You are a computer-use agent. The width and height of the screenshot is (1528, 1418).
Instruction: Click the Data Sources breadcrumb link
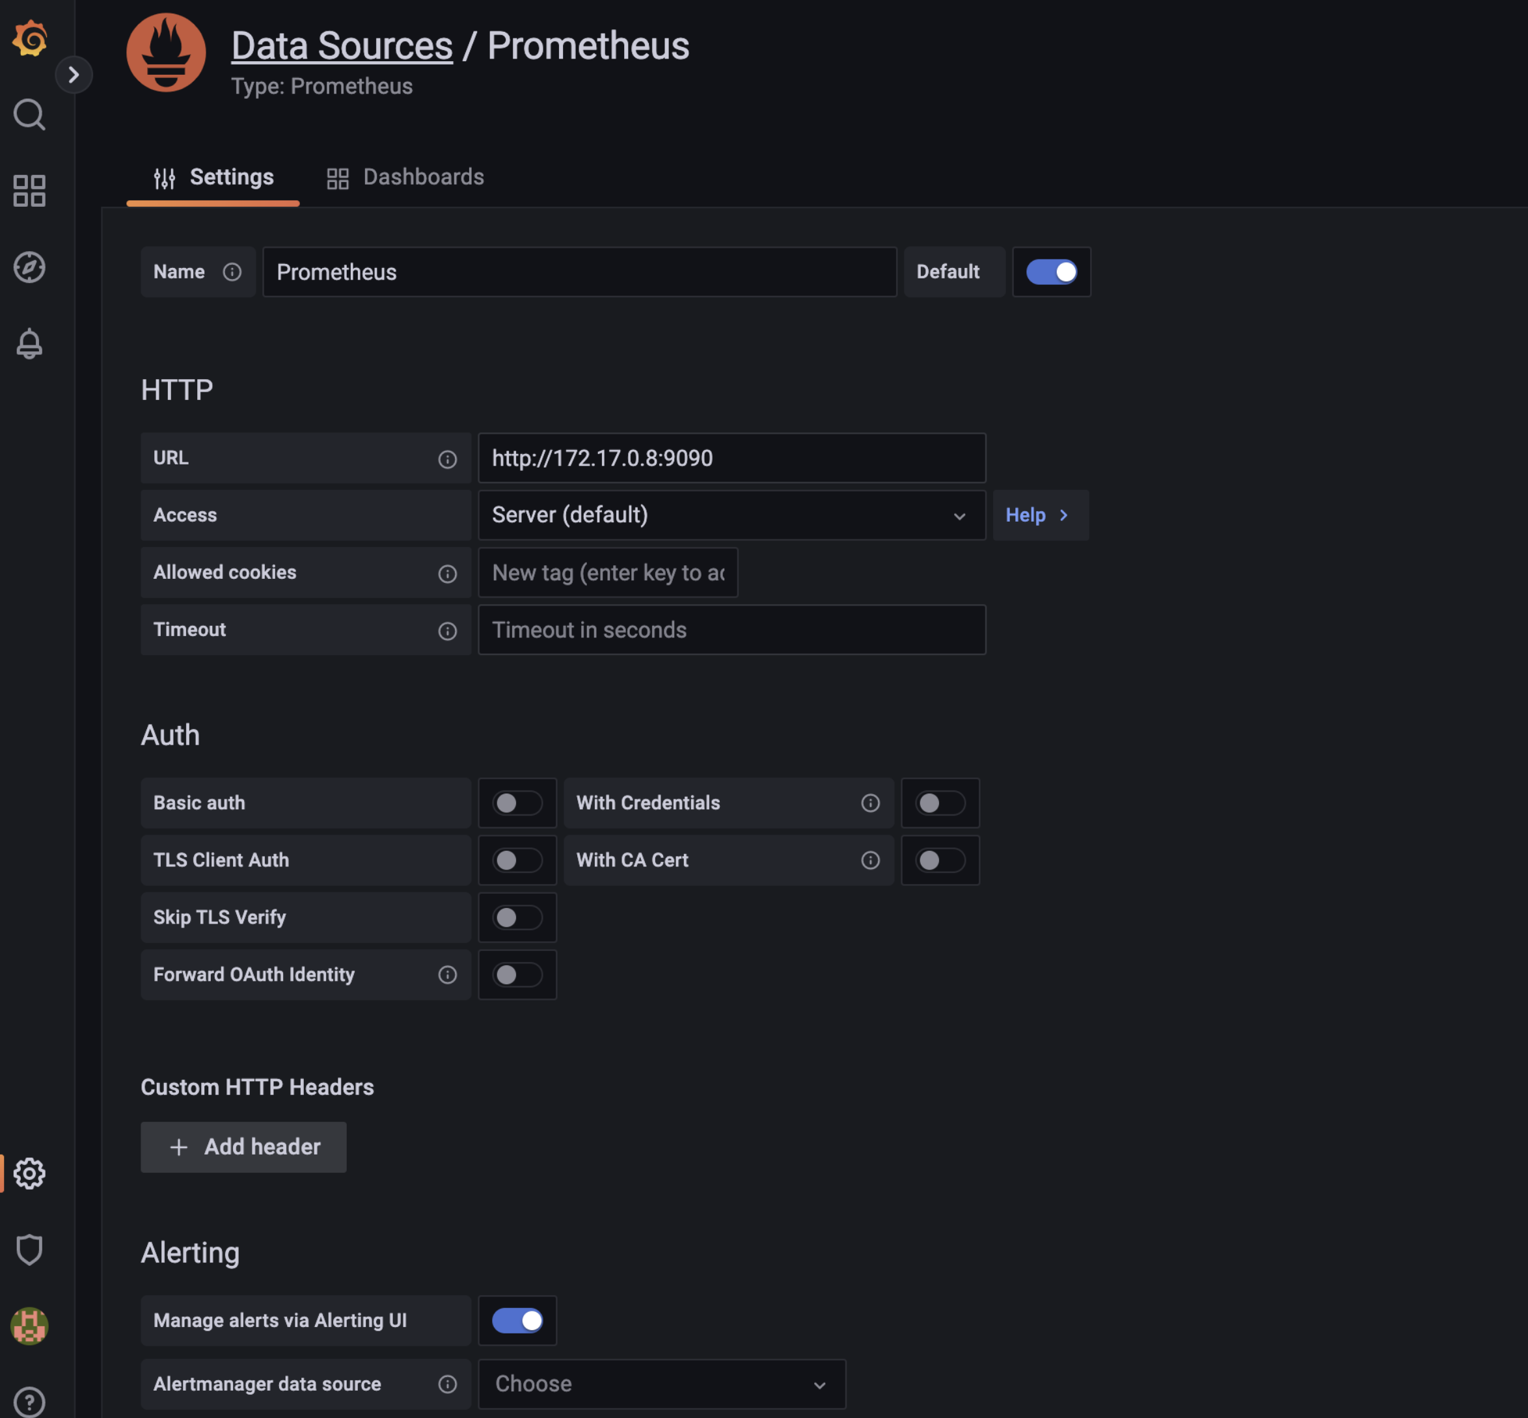[342, 46]
